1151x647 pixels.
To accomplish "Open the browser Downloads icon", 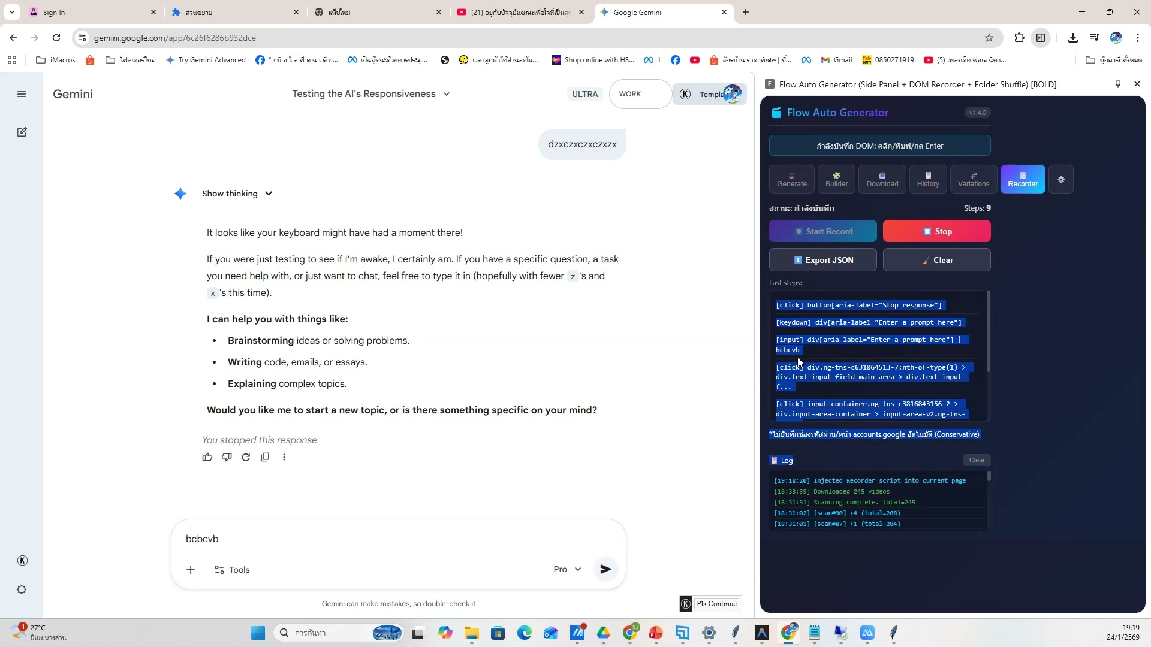I will (1072, 37).
